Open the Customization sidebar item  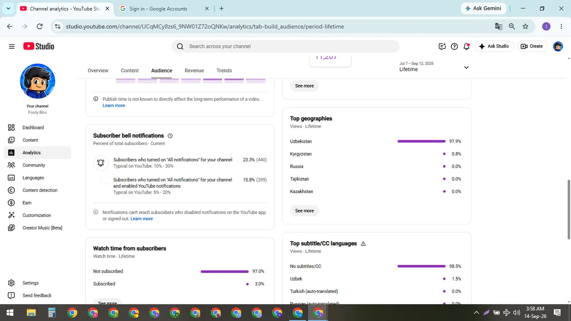click(37, 215)
